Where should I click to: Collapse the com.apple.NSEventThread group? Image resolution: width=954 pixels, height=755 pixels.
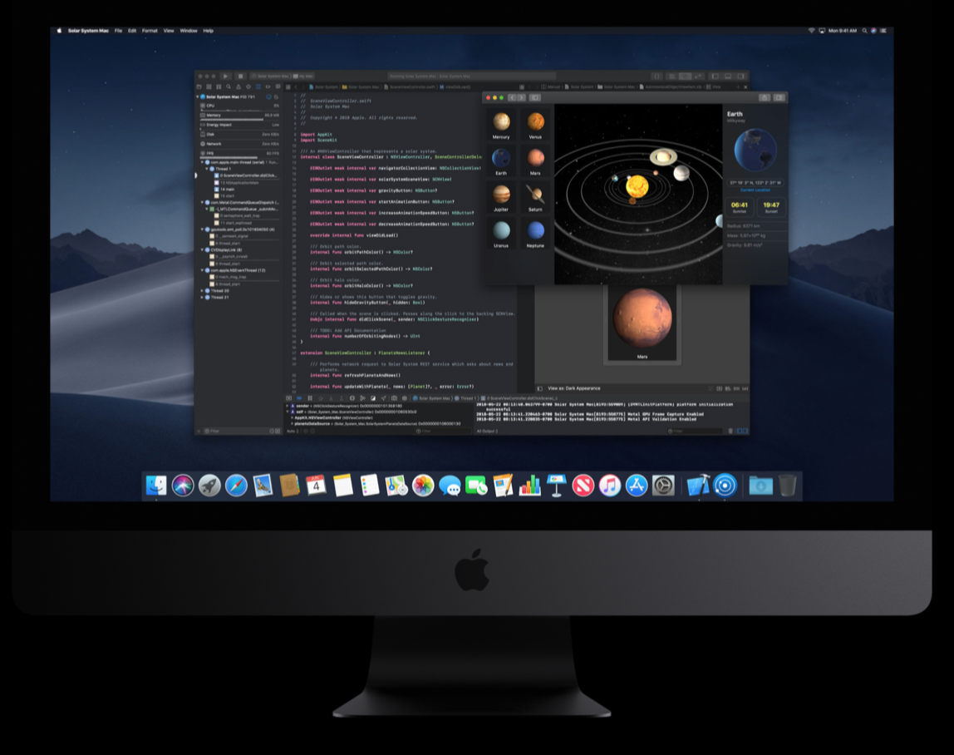point(202,270)
